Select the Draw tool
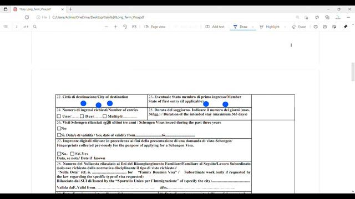The height and width of the screenshot is (199, 355). point(240,27)
